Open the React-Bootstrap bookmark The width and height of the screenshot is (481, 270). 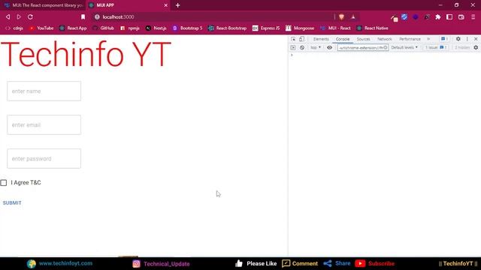227,28
